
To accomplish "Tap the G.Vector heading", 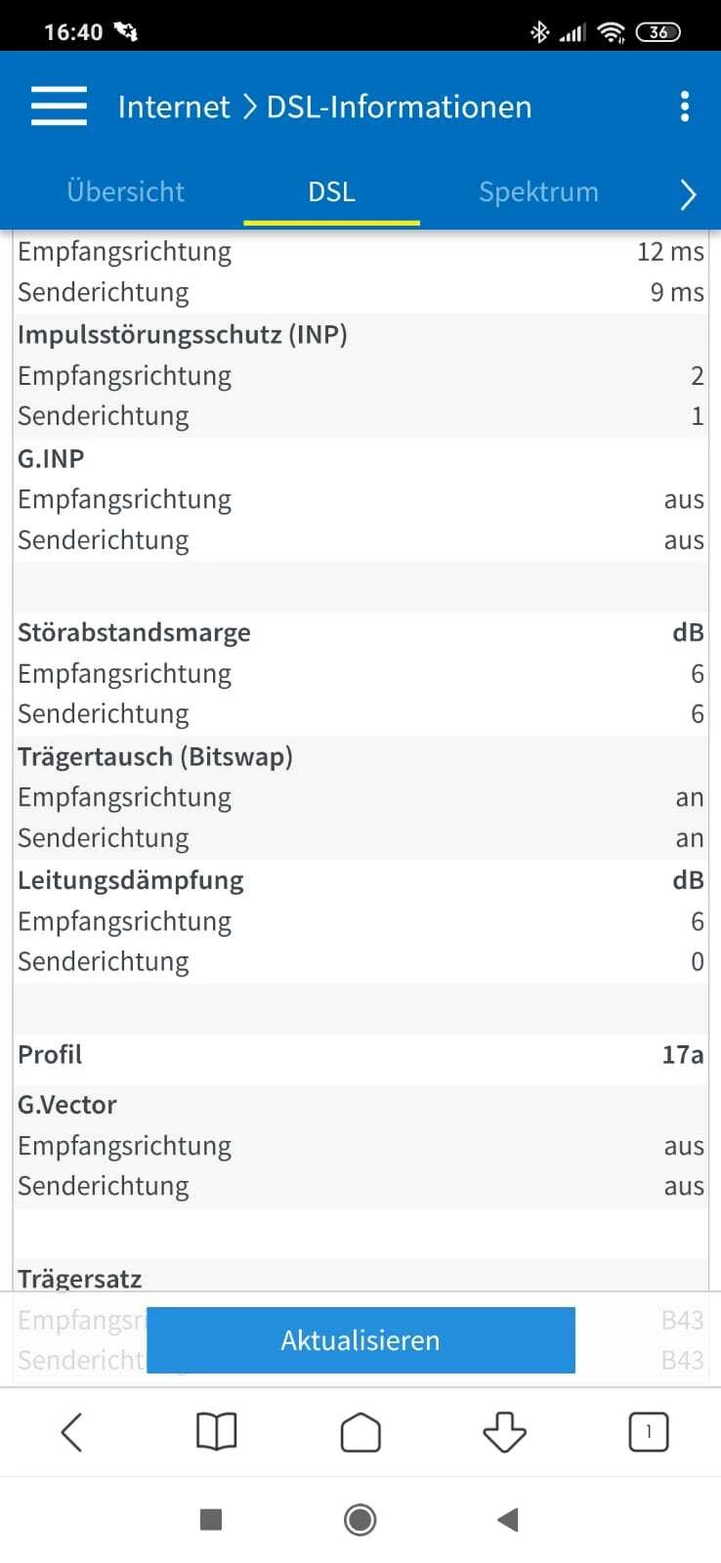I will coord(67,1105).
